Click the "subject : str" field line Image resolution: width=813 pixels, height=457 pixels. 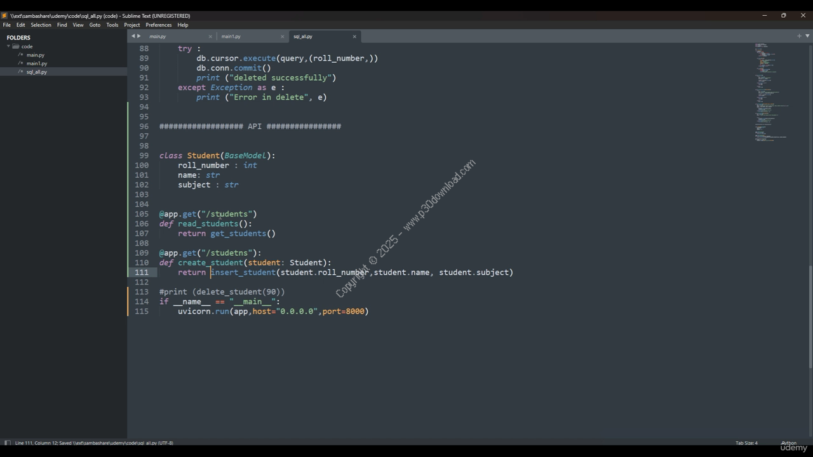click(208, 185)
